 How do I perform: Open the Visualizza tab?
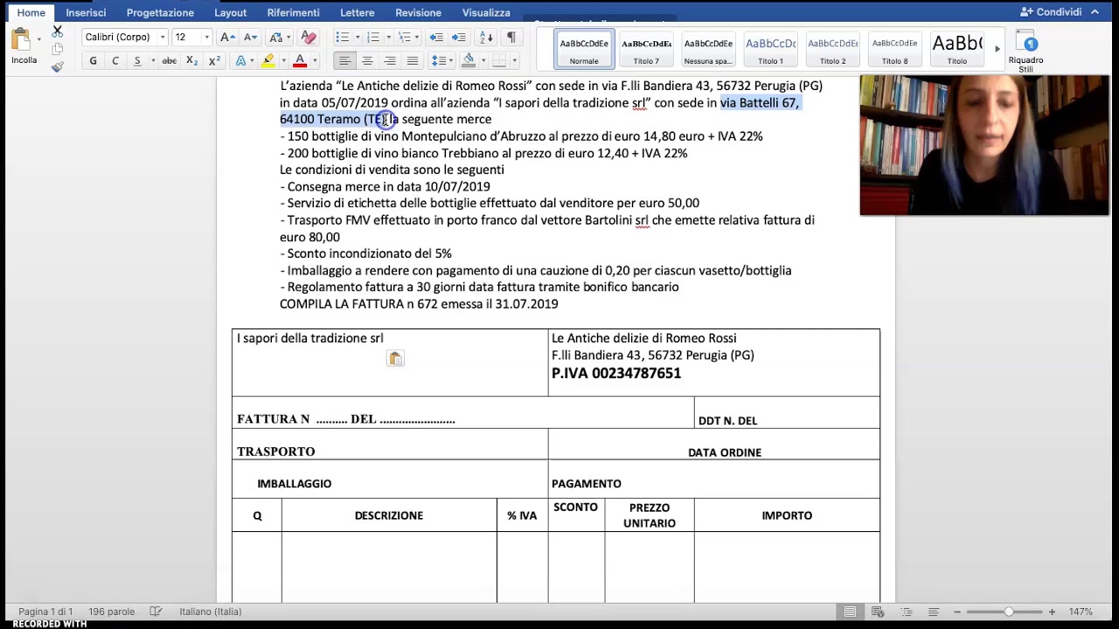pos(486,12)
